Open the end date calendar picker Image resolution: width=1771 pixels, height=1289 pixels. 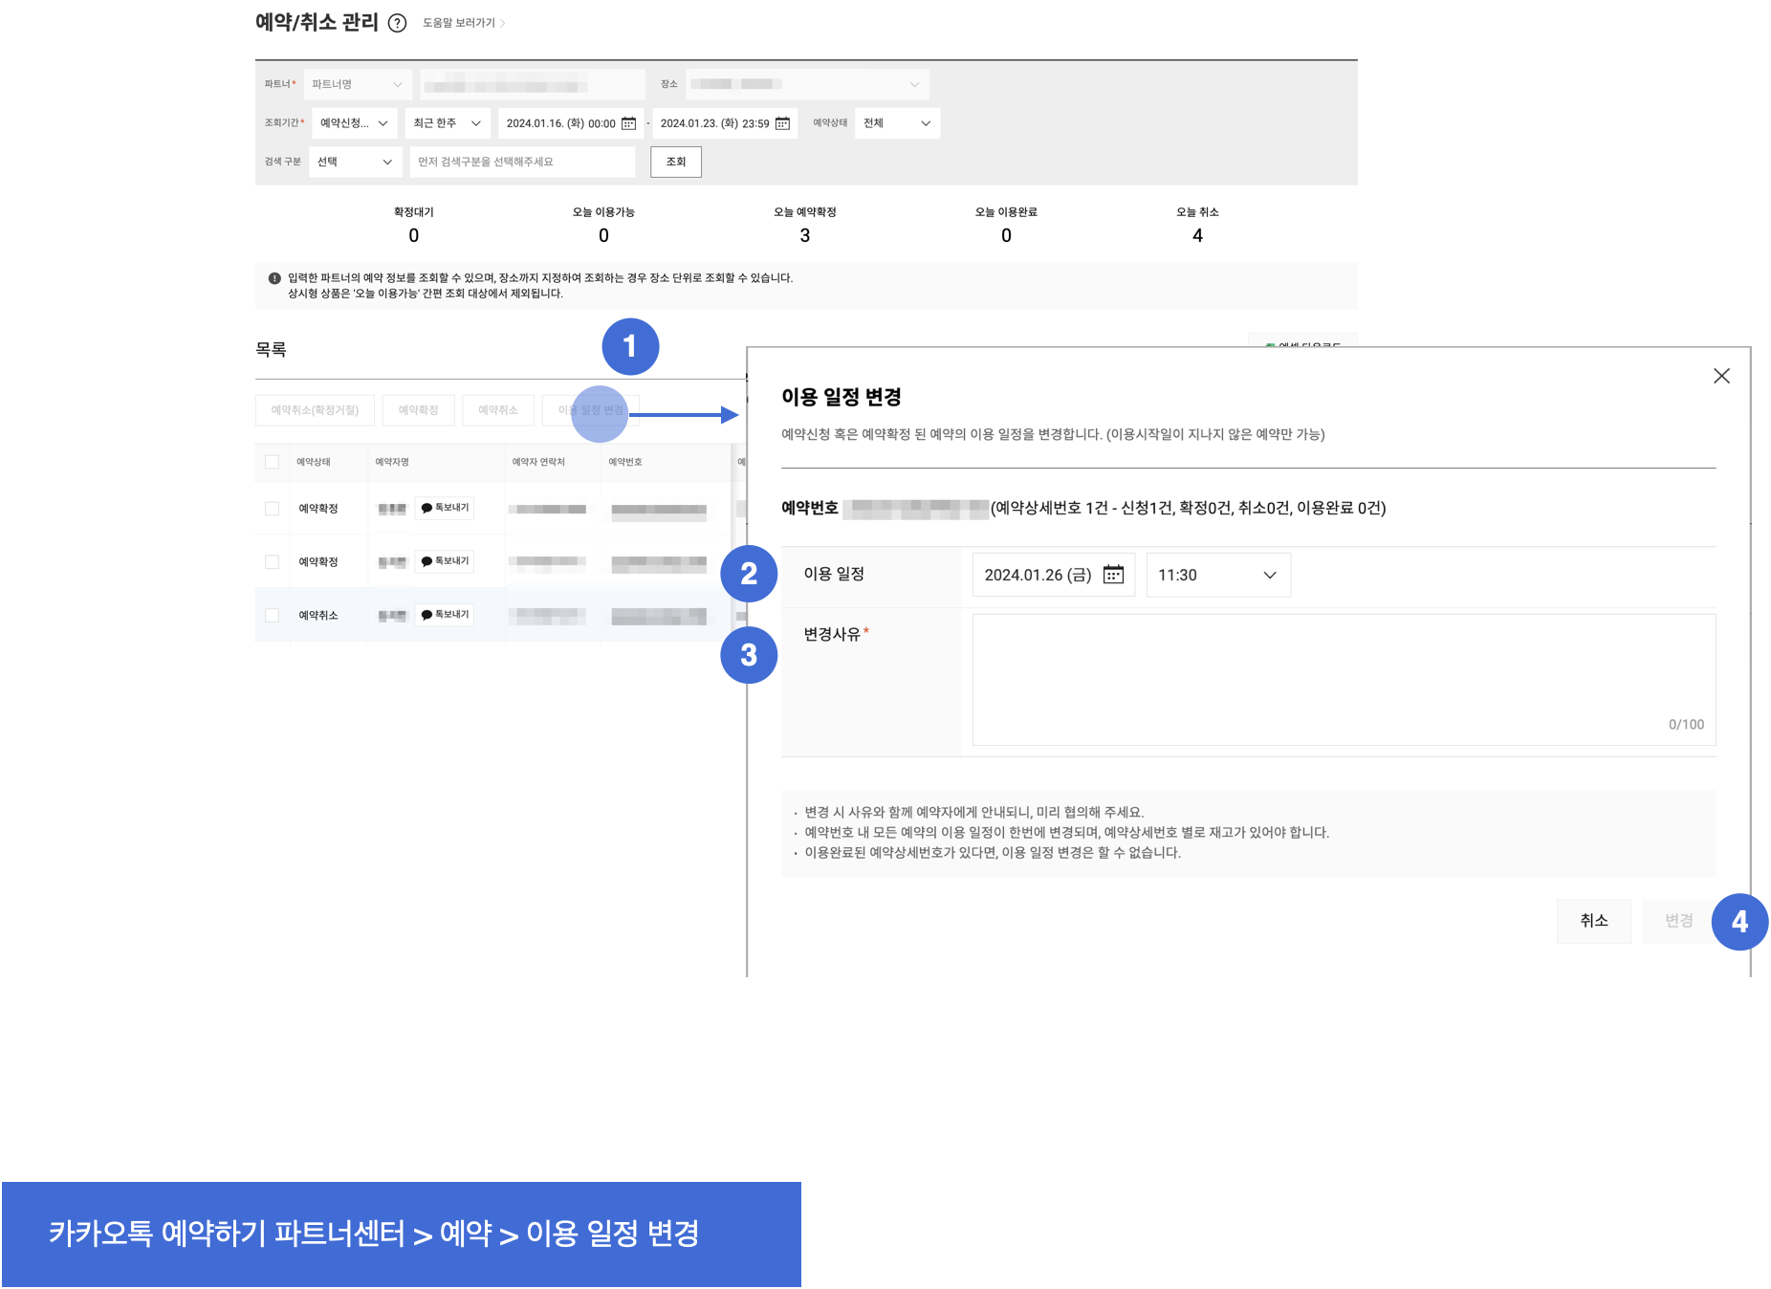pyautogui.click(x=782, y=123)
